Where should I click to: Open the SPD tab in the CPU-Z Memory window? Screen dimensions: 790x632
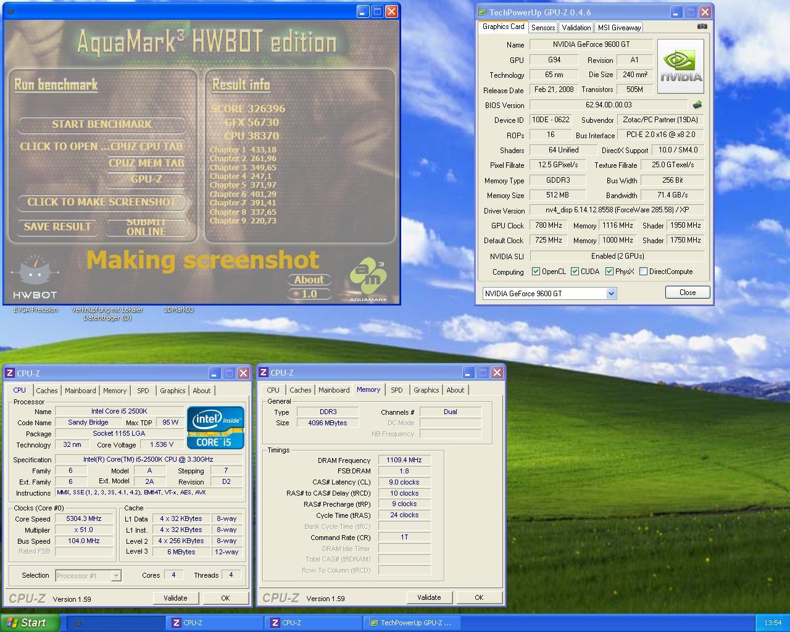click(x=397, y=390)
